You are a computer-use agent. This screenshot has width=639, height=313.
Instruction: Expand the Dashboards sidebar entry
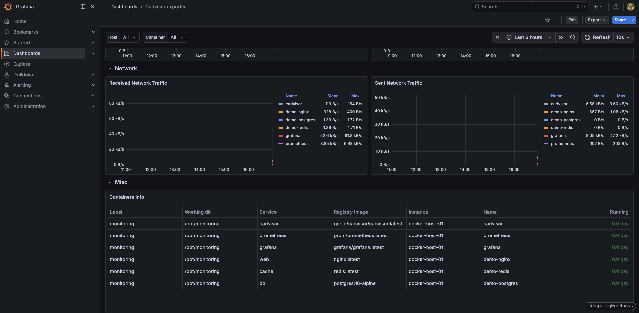[x=93, y=53]
